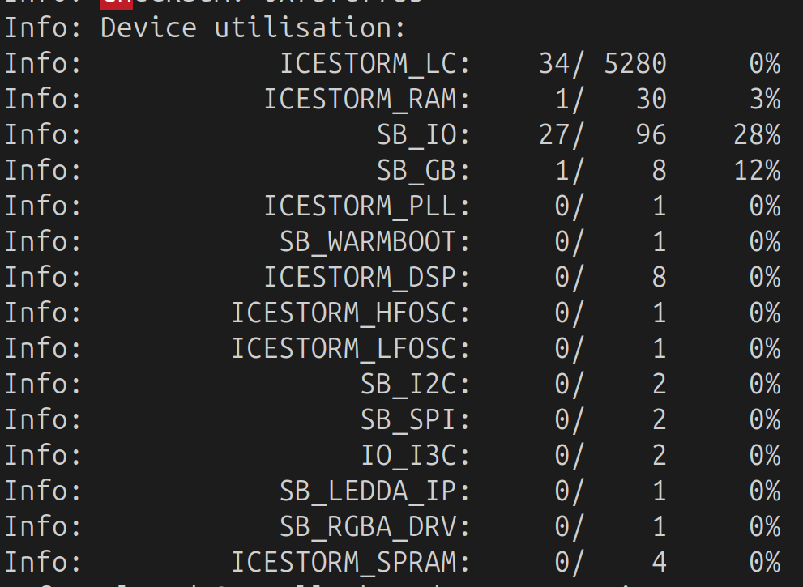Click the SB_RGBA_DRV label
The image size is (803, 587).
pyautogui.click(x=375, y=526)
